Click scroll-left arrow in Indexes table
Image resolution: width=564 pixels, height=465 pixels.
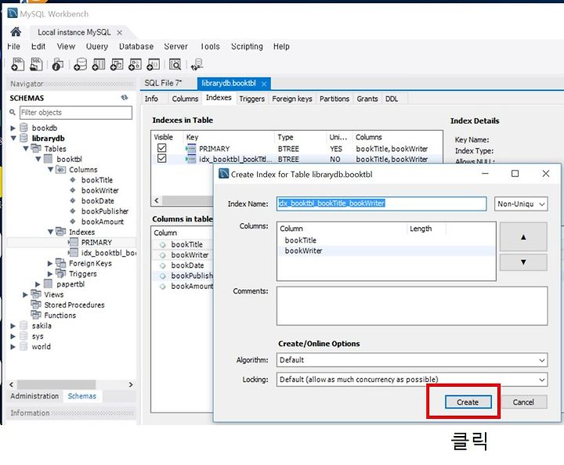pos(157,200)
